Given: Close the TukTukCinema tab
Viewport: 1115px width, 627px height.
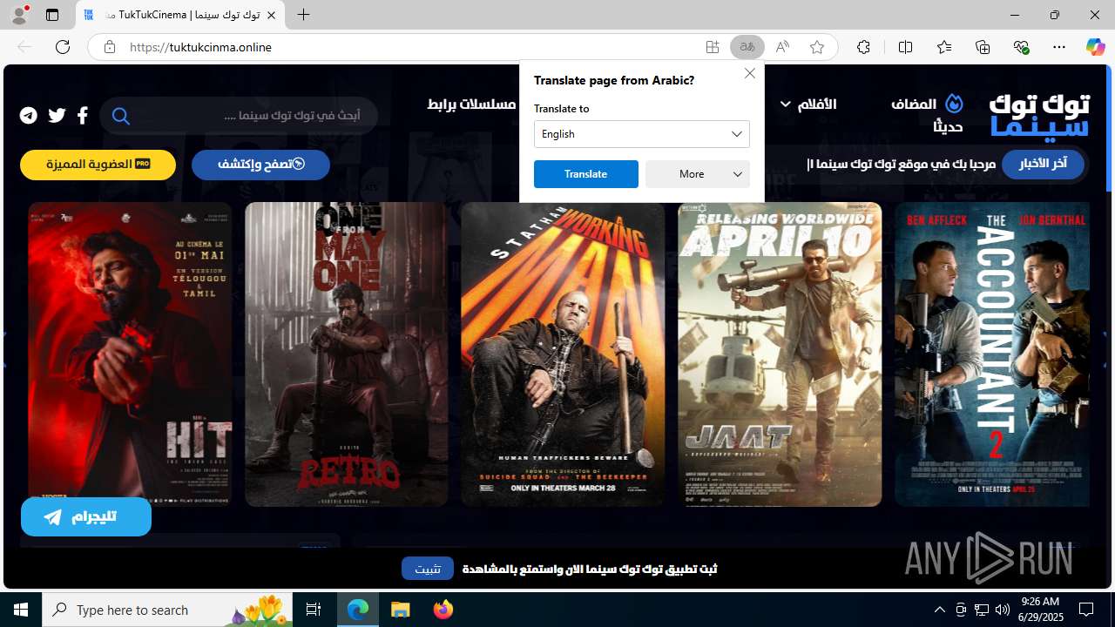Looking at the screenshot, I should coord(271,15).
